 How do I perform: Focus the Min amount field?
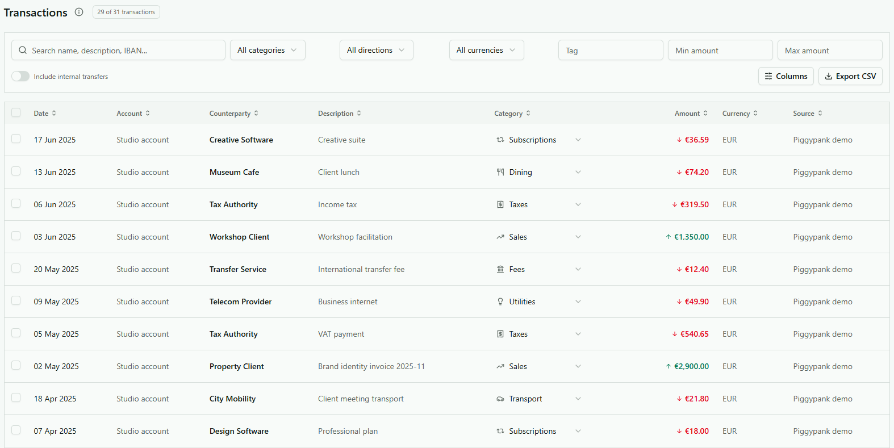coord(720,50)
